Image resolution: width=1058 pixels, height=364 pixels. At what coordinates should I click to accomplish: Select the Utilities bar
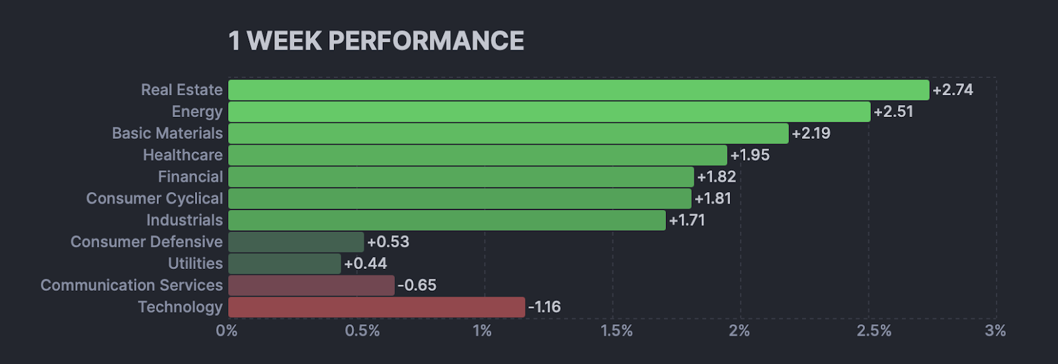[x=284, y=264]
